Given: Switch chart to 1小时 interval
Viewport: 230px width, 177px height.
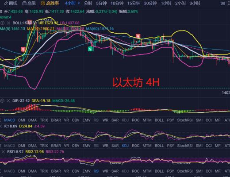Looking at the screenshot, I should coord(166,3).
